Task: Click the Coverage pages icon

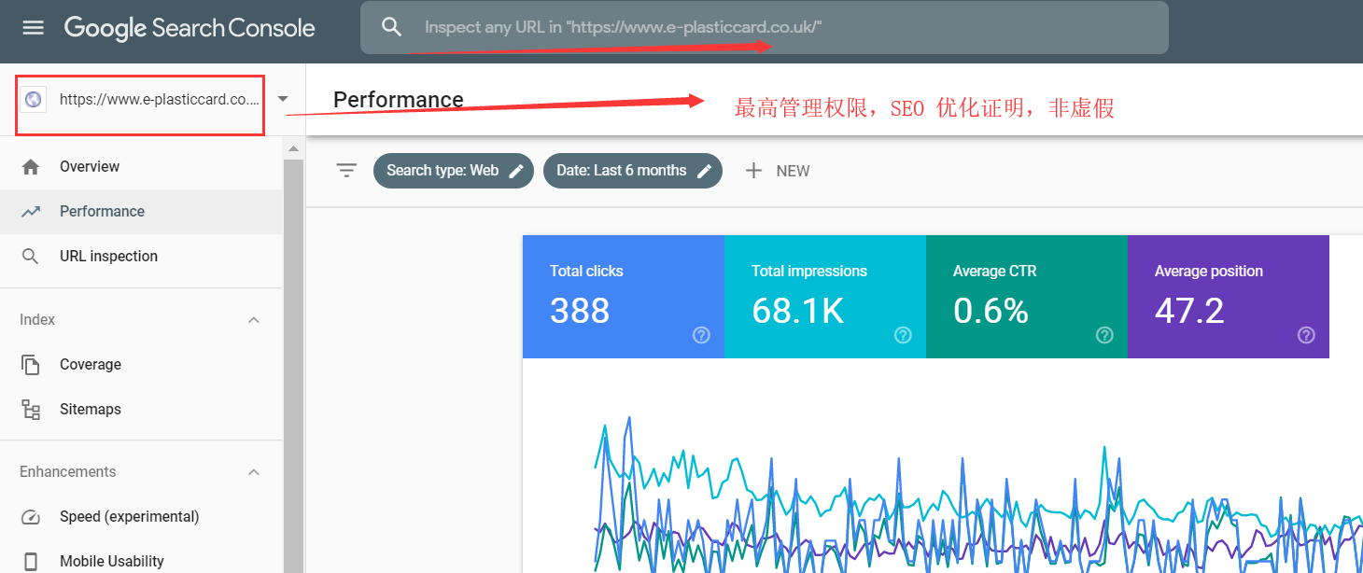Action: point(31,364)
